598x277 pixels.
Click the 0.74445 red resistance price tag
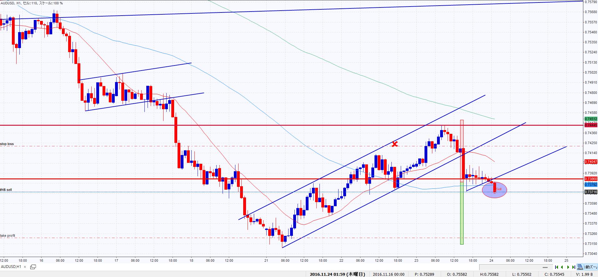pyautogui.click(x=590, y=125)
